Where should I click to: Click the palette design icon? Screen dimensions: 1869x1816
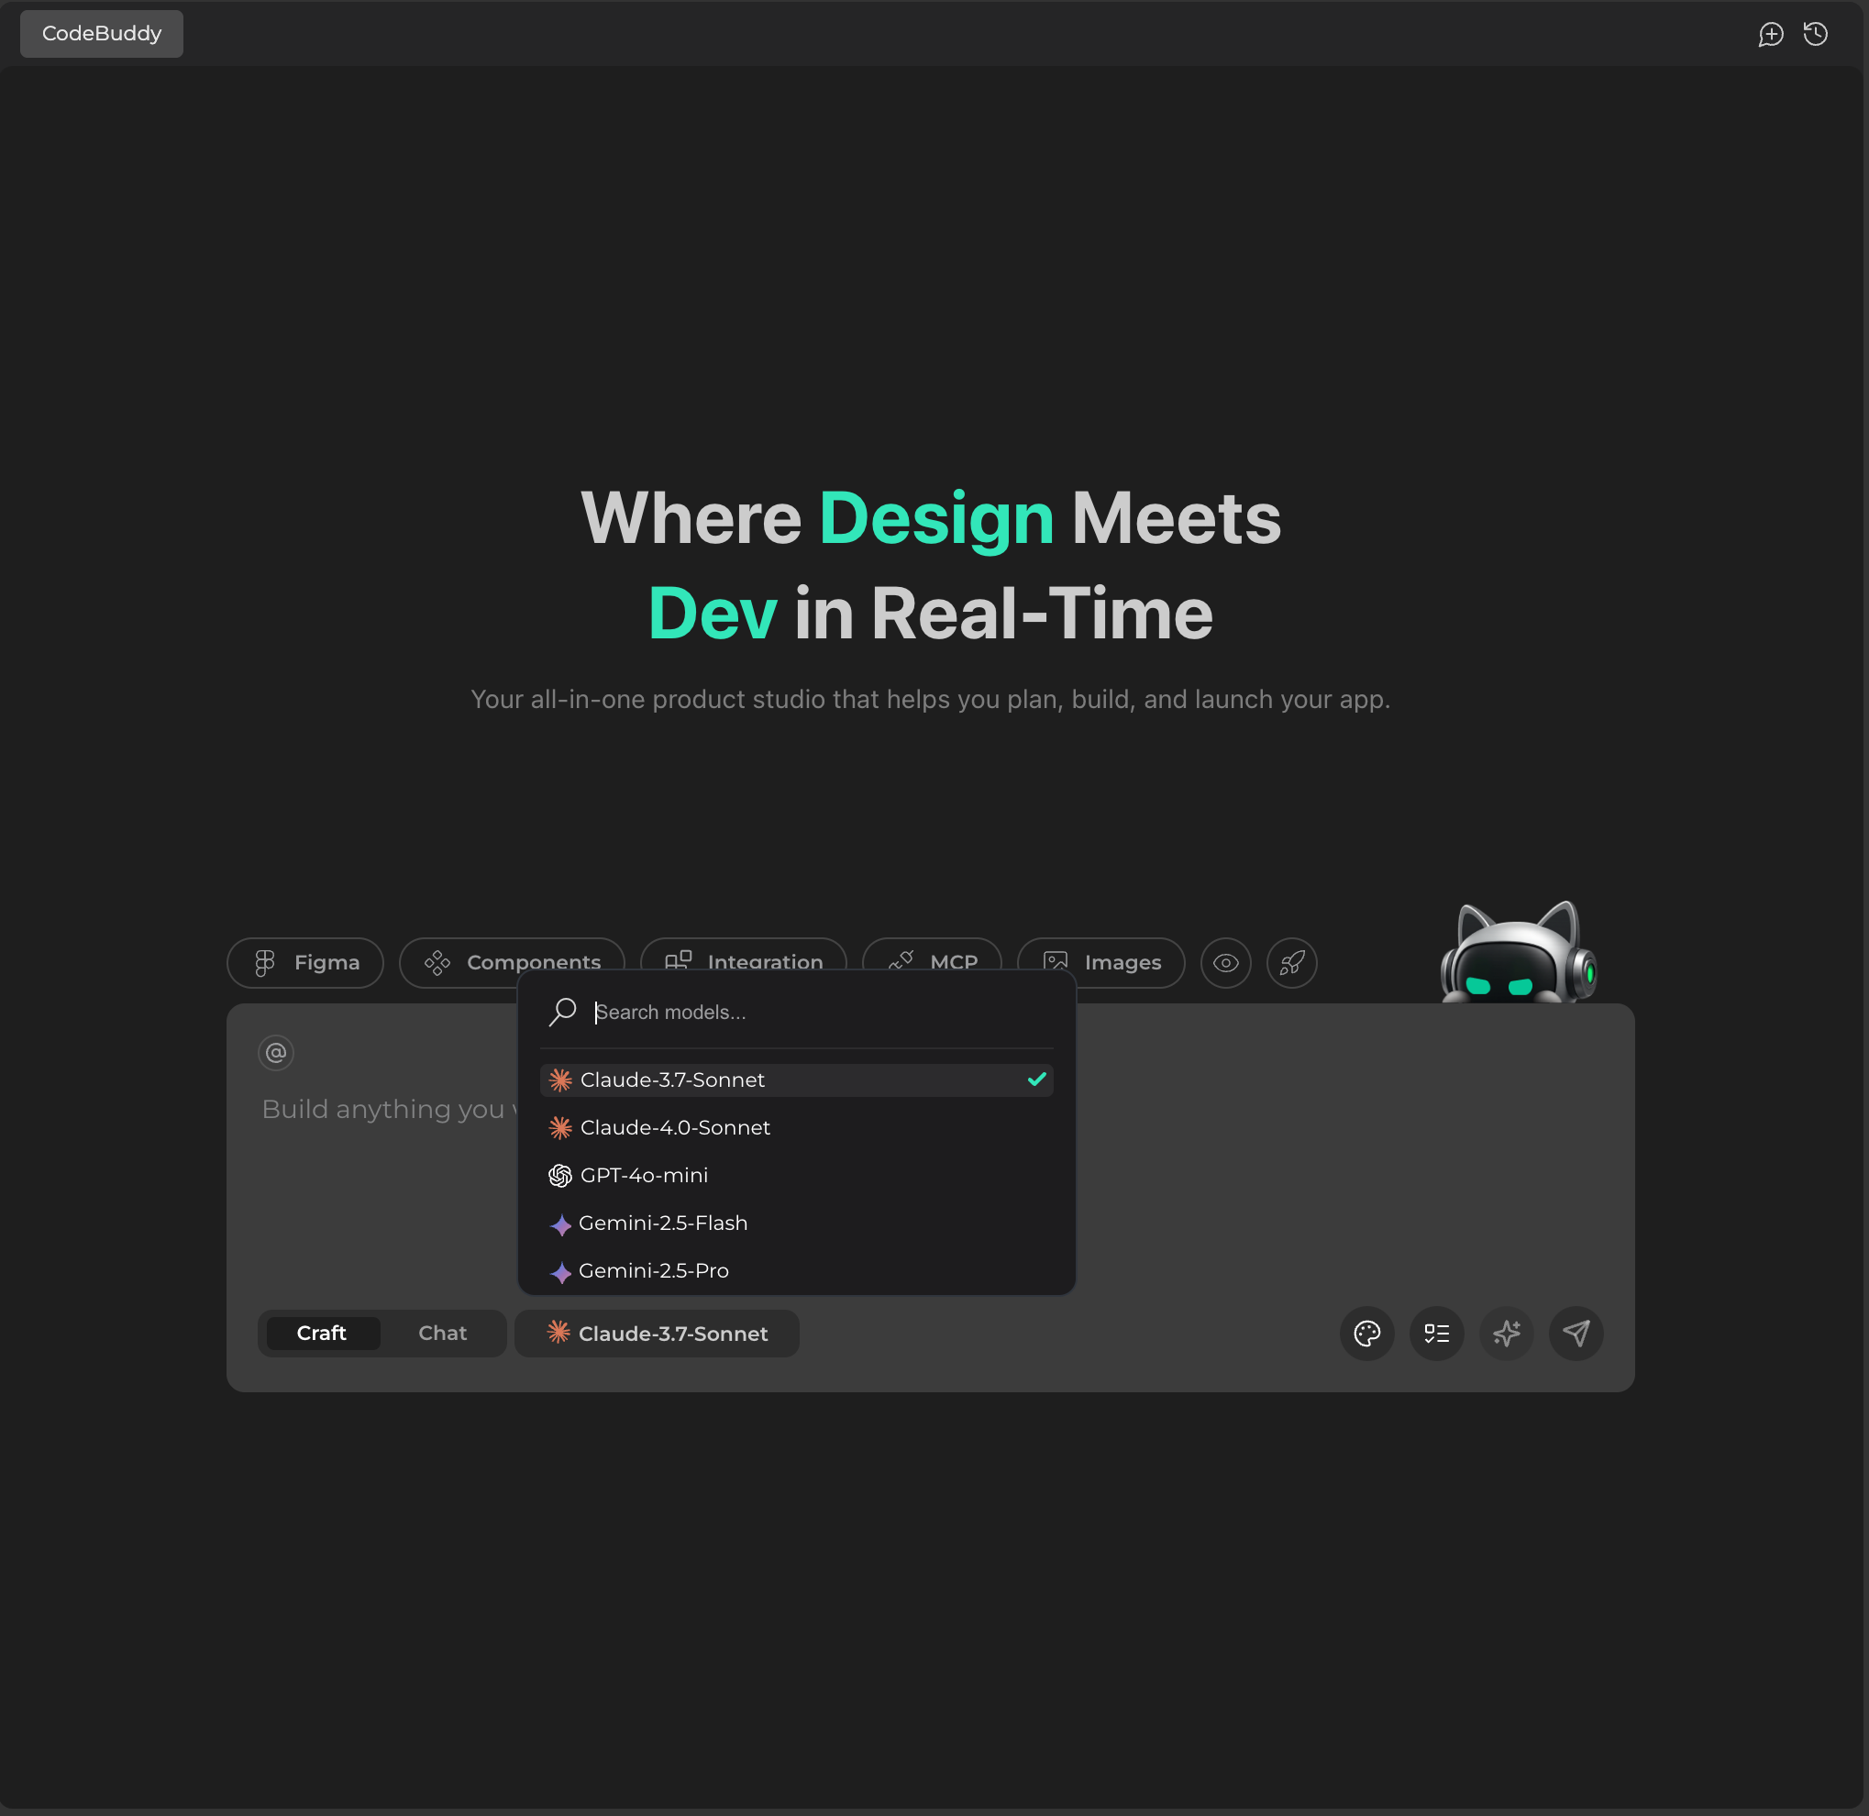(x=1367, y=1333)
